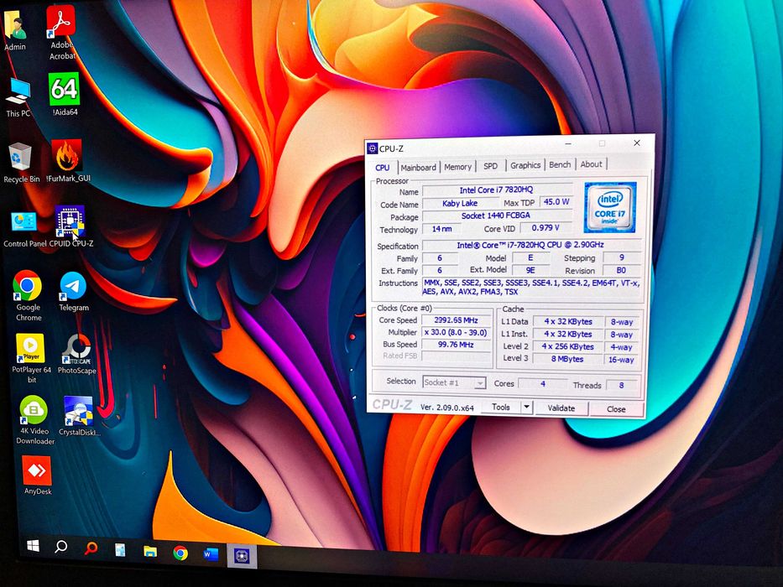Click the Multiplier value x 30.0 (8.0 - 39.0)
Image resolution: width=783 pixels, height=587 pixels.
tap(456, 332)
